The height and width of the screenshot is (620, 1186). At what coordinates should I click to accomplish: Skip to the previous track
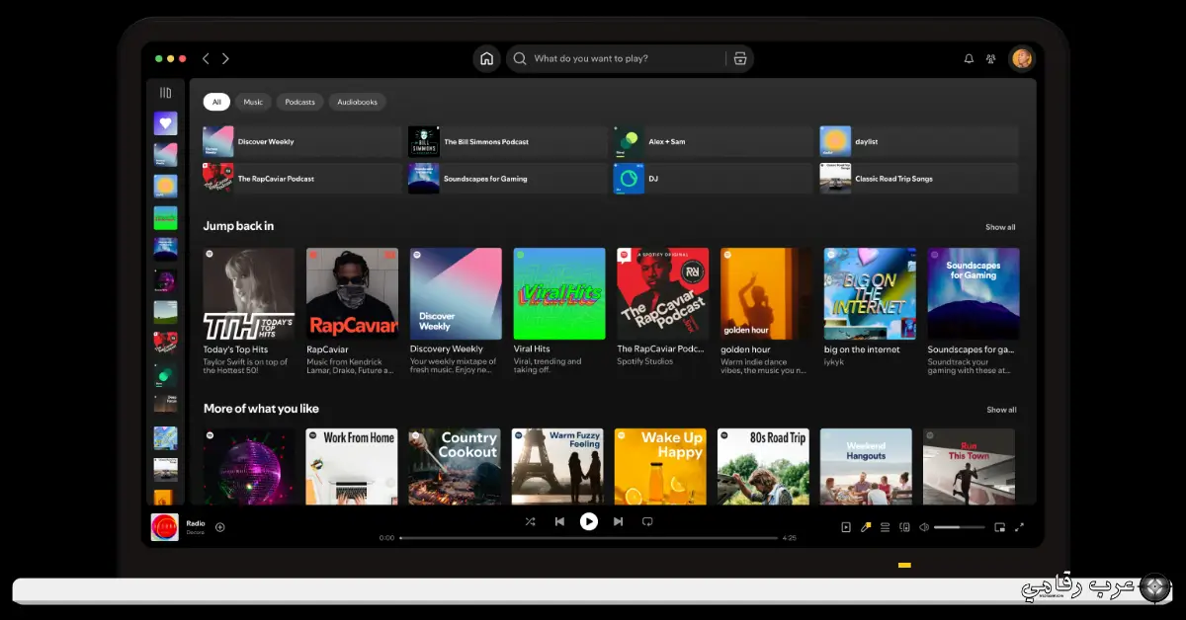pyautogui.click(x=559, y=521)
